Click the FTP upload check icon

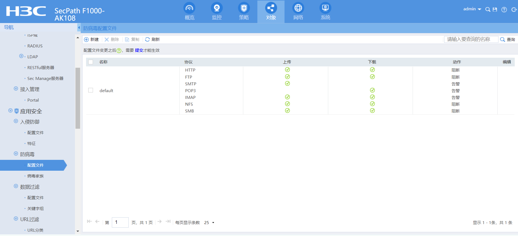(288, 77)
